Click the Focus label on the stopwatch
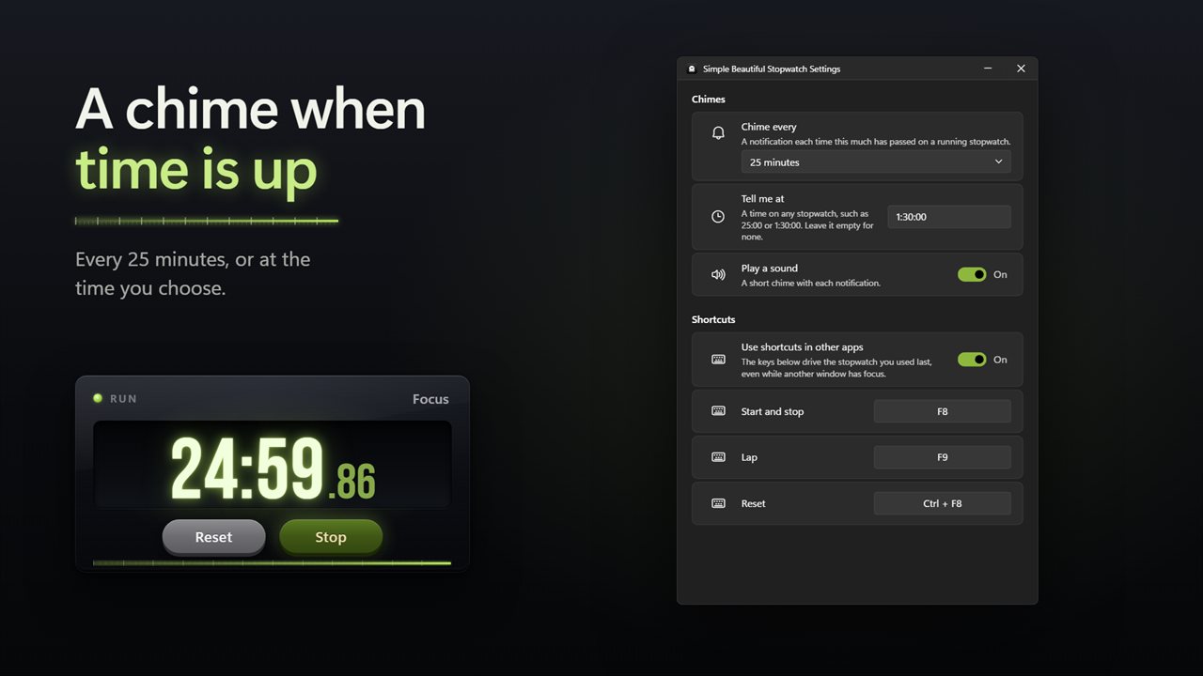1203x676 pixels. point(430,399)
